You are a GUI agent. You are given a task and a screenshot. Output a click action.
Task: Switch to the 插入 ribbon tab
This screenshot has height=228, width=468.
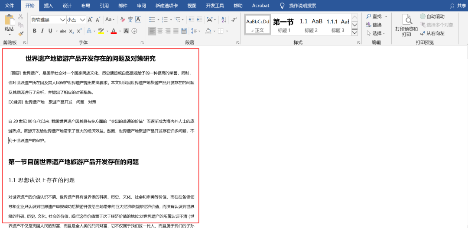(49, 6)
